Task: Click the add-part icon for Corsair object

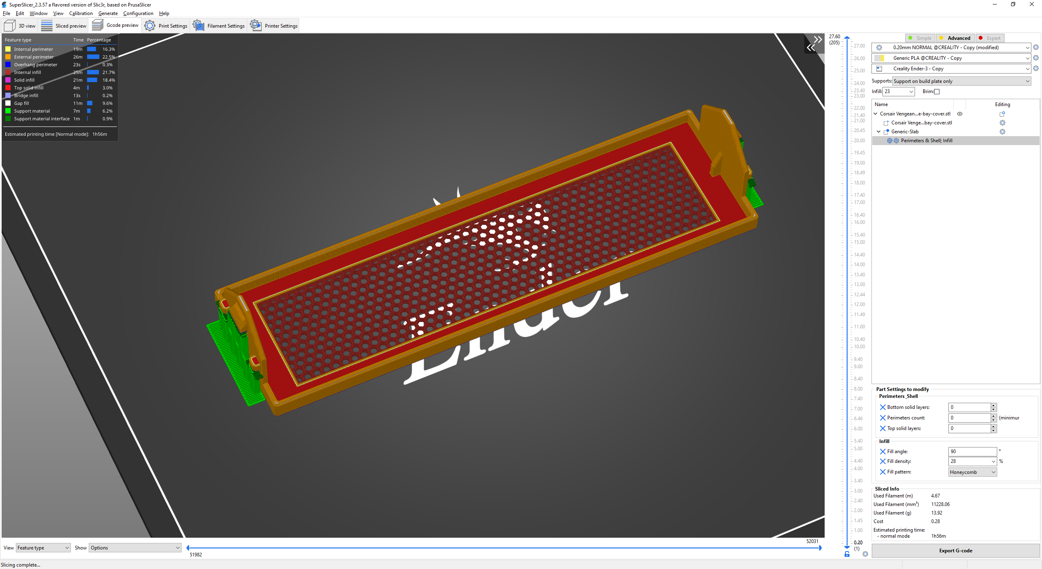Action: click(x=1002, y=114)
